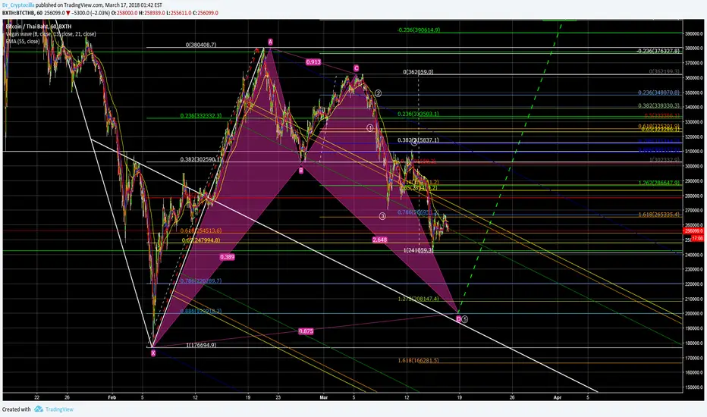
Task: Click Fibonacci label 1.618(265335.4)
Action: (x=658, y=215)
